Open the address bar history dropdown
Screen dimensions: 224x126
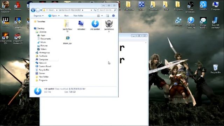pos(91,10)
